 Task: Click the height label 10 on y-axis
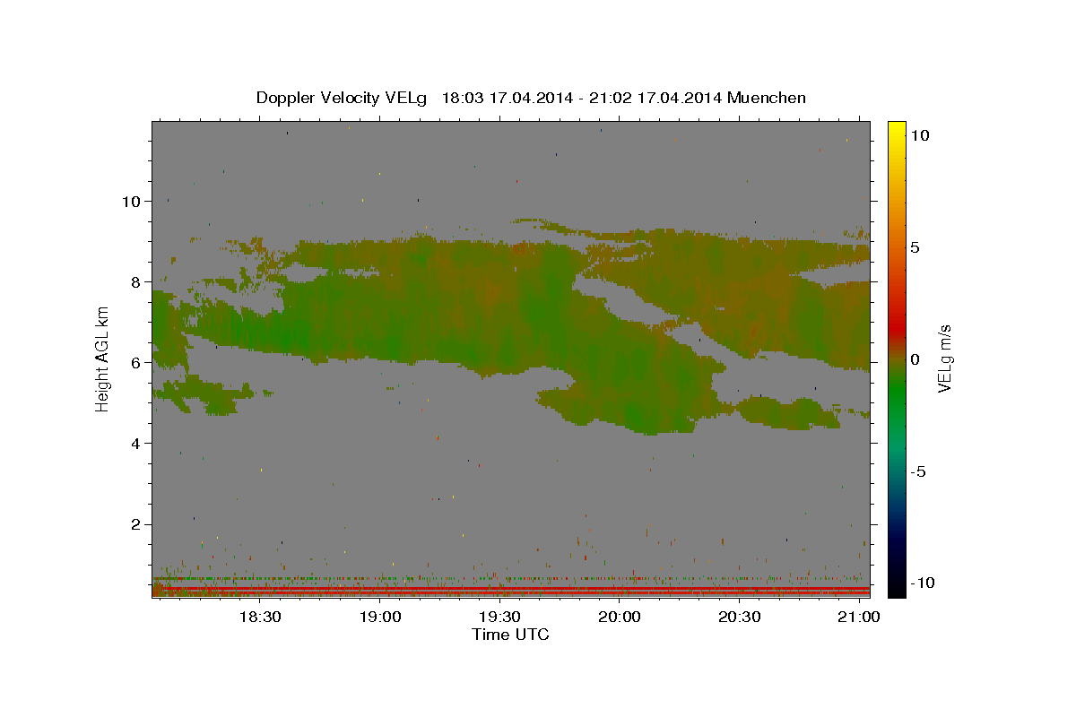[x=132, y=202]
